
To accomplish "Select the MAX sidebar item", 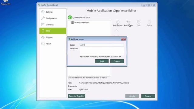I will tap(53, 31).
